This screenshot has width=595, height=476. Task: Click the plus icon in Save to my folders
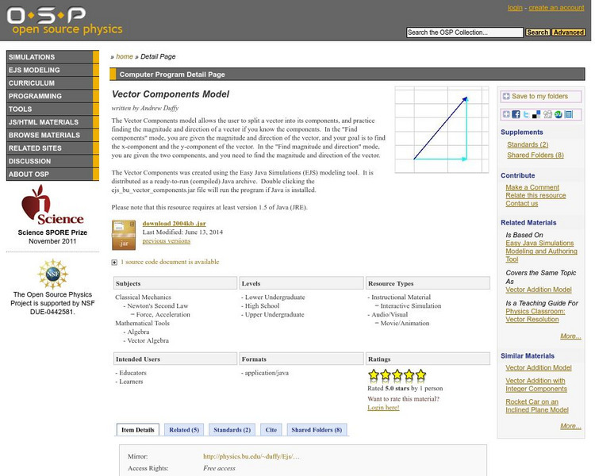[x=506, y=97]
